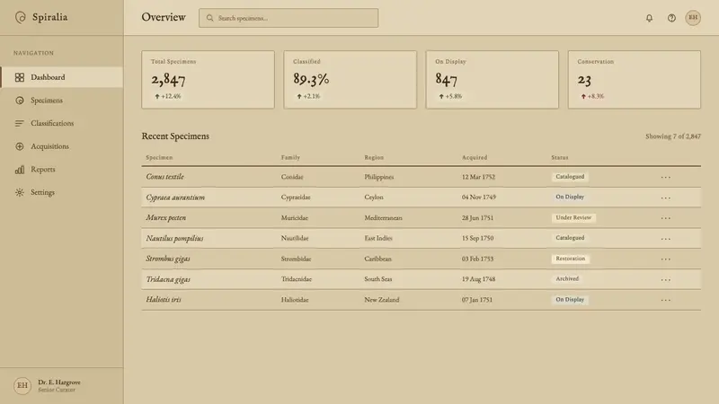Click the Catalogued badge for Nautilus pompilius
Image resolution: width=719 pixels, height=404 pixels.
[570, 238]
